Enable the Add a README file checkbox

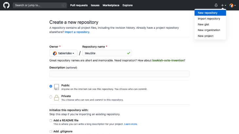[x=51, y=121]
